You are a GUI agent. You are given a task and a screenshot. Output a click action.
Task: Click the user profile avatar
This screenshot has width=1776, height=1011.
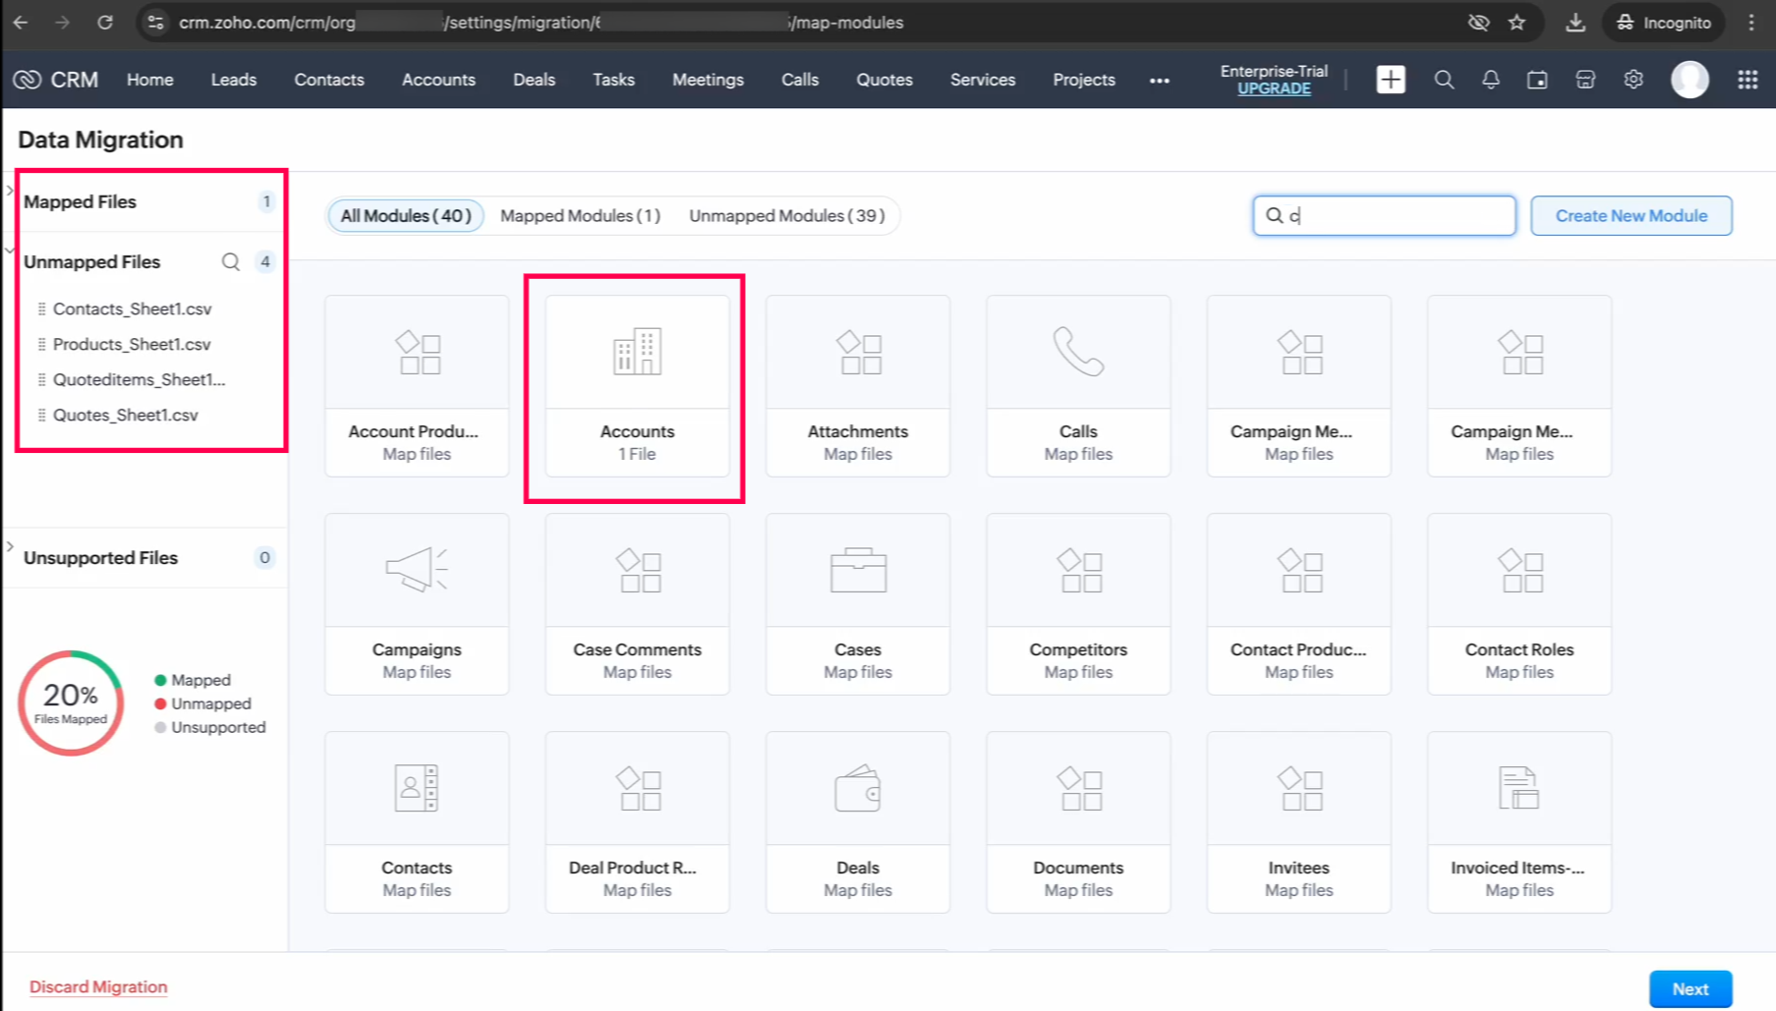pyautogui.click(x=1690, y=80)
